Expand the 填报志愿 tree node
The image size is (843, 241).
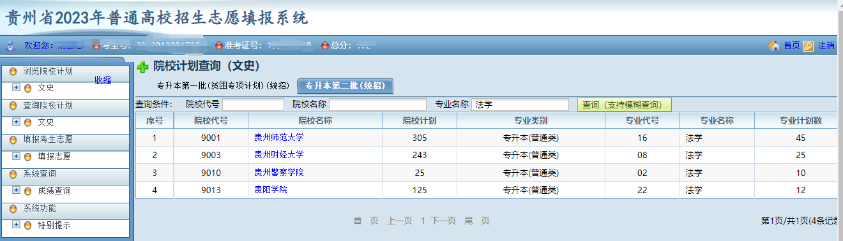(x=17, y=156)
